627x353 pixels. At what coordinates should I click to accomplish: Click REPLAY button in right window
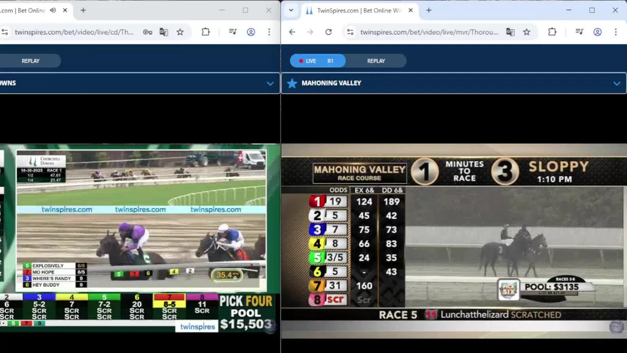click(x=376, y=61)
